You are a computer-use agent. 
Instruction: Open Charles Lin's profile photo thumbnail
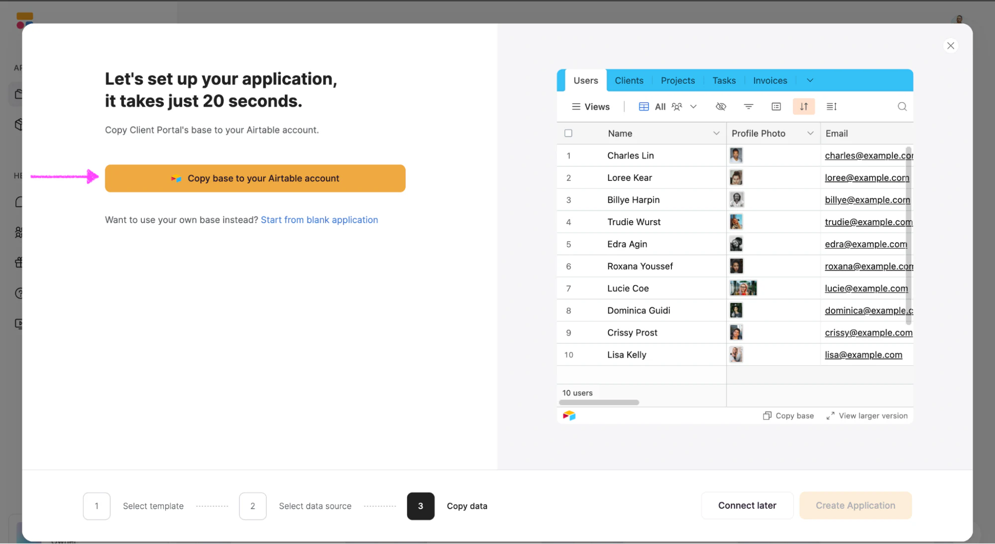click(736, 155)
